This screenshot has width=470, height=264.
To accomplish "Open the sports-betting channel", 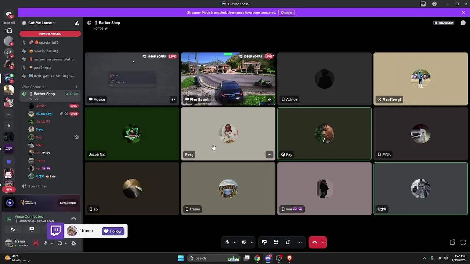I will point(50,51).
